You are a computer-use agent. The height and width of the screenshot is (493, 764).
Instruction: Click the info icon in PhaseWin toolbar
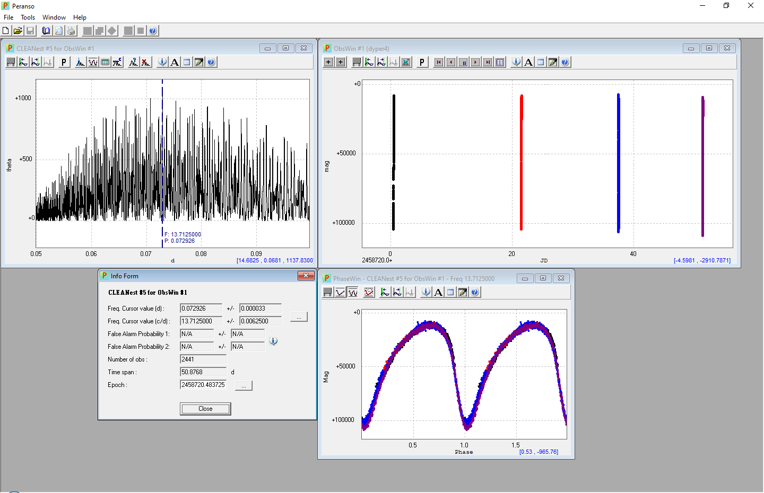click(x=426, y=292)
